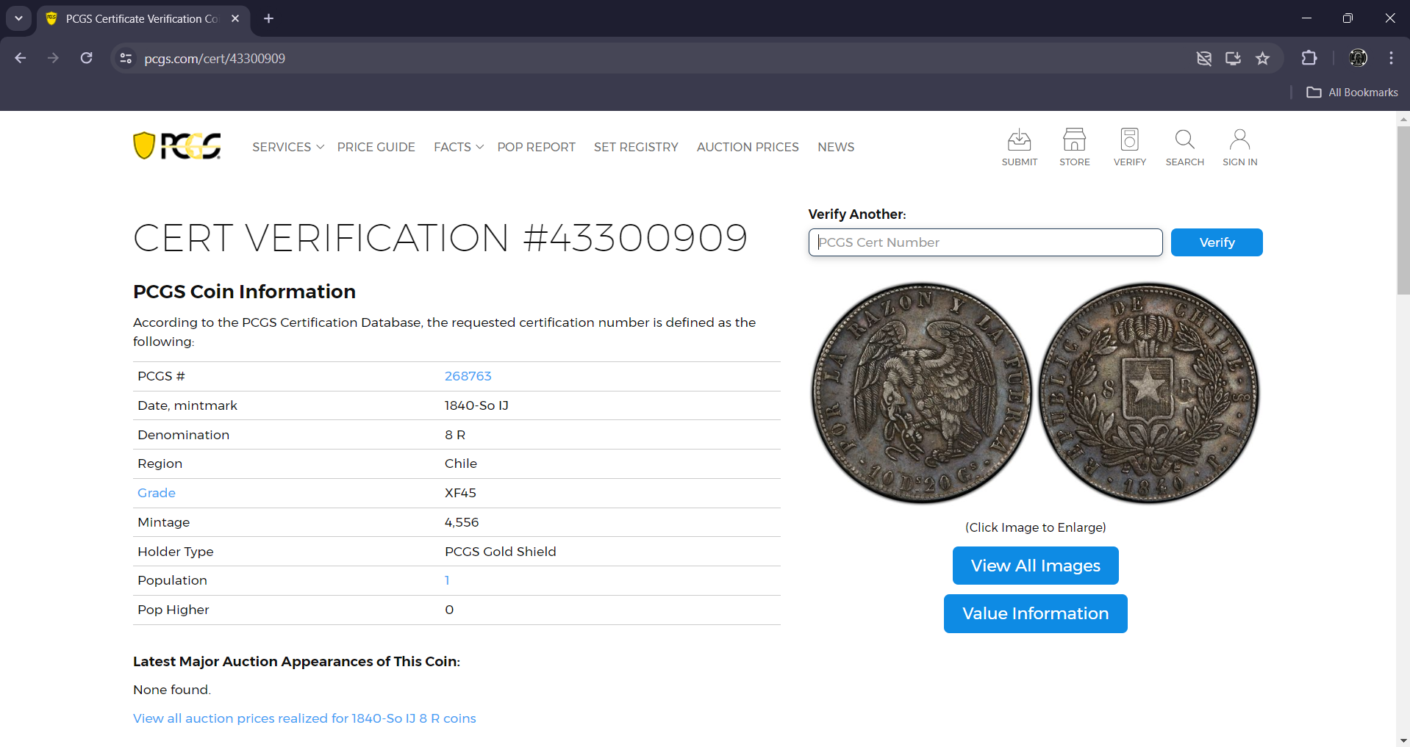Open News menu item
The image size is (1410, 747).
836,147
